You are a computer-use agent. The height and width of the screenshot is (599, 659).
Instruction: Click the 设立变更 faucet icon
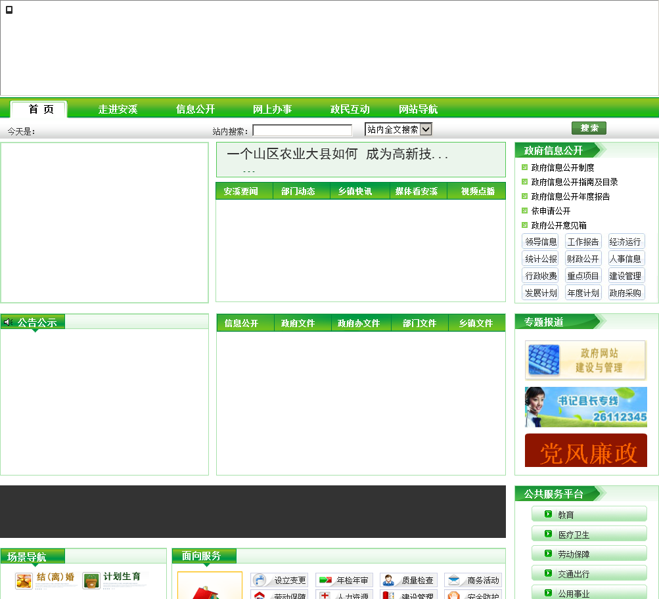pos(260,580)
